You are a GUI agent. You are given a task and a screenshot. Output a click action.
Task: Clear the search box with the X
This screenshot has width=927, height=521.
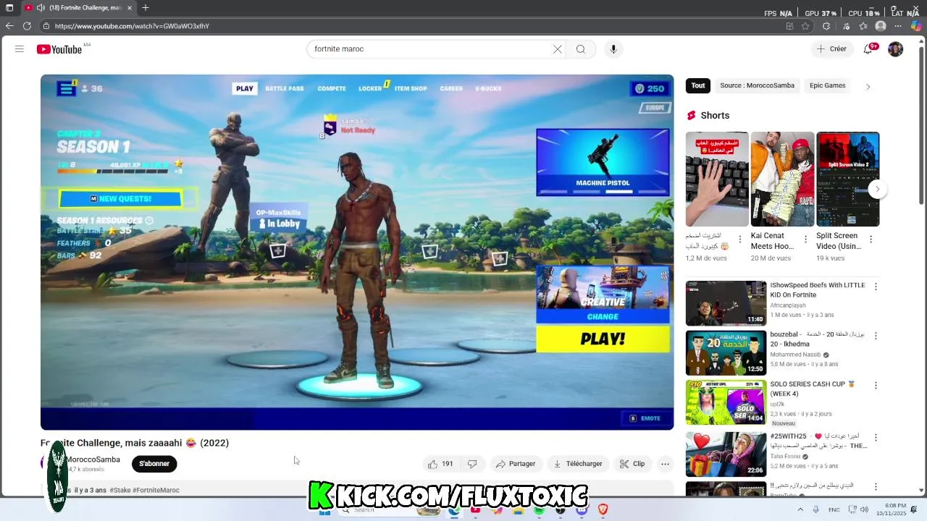558,49
